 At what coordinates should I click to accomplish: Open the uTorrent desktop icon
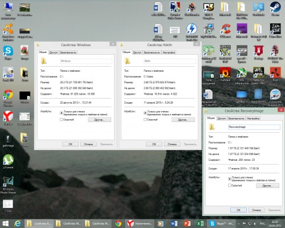8,161
